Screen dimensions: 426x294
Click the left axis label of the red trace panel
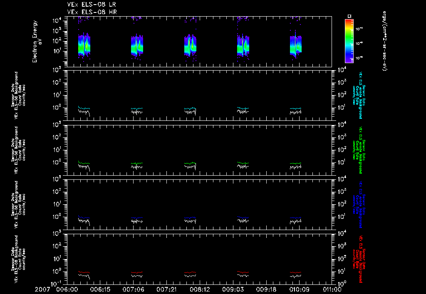coord(18,259)
